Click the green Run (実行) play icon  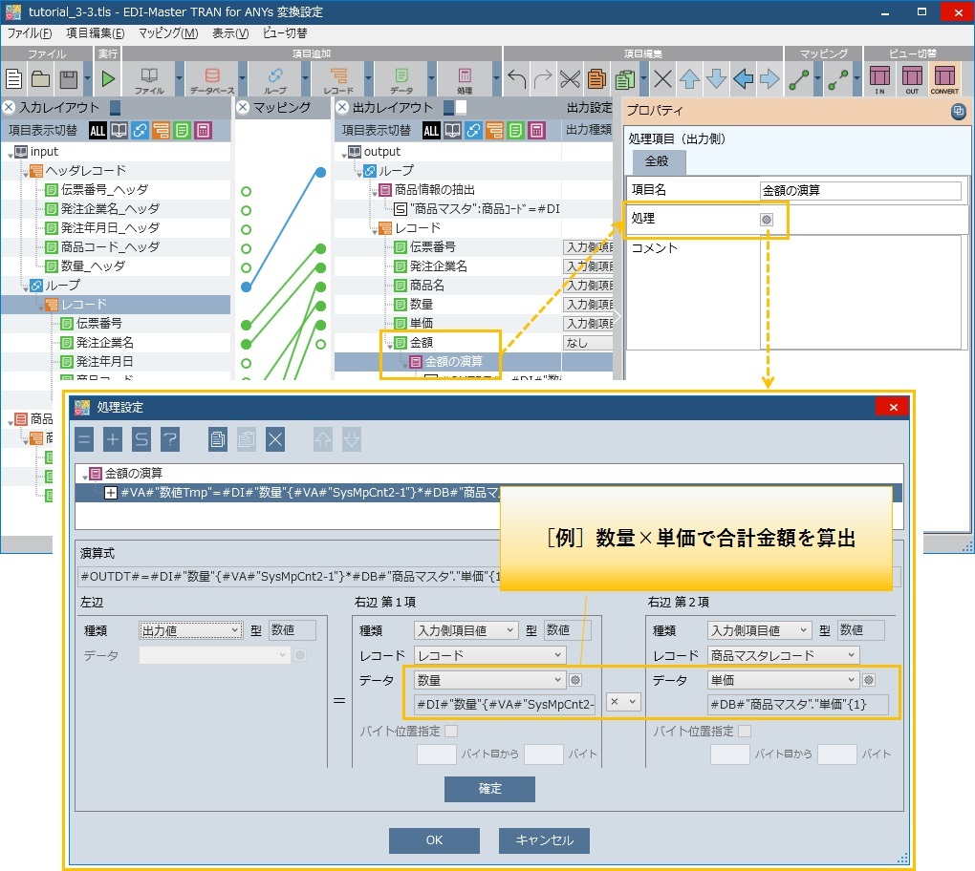tap(108, 77)
